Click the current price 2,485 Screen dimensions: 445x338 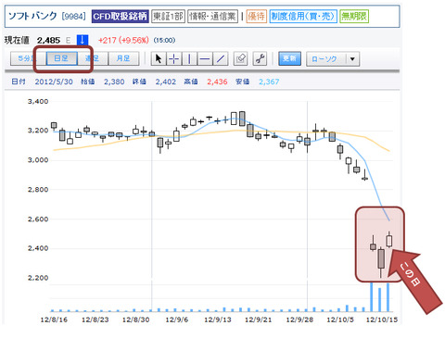point(48,41)
